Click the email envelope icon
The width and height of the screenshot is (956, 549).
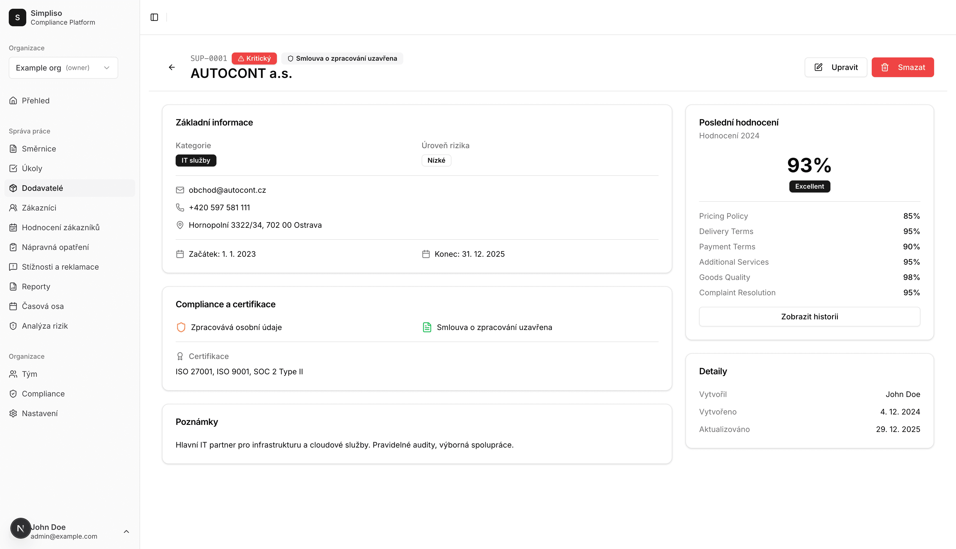(x=180, y=190)
